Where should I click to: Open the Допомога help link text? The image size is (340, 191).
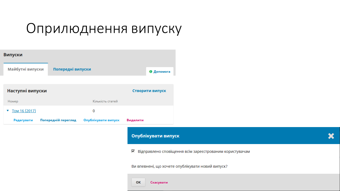click(x=162, y=72)
